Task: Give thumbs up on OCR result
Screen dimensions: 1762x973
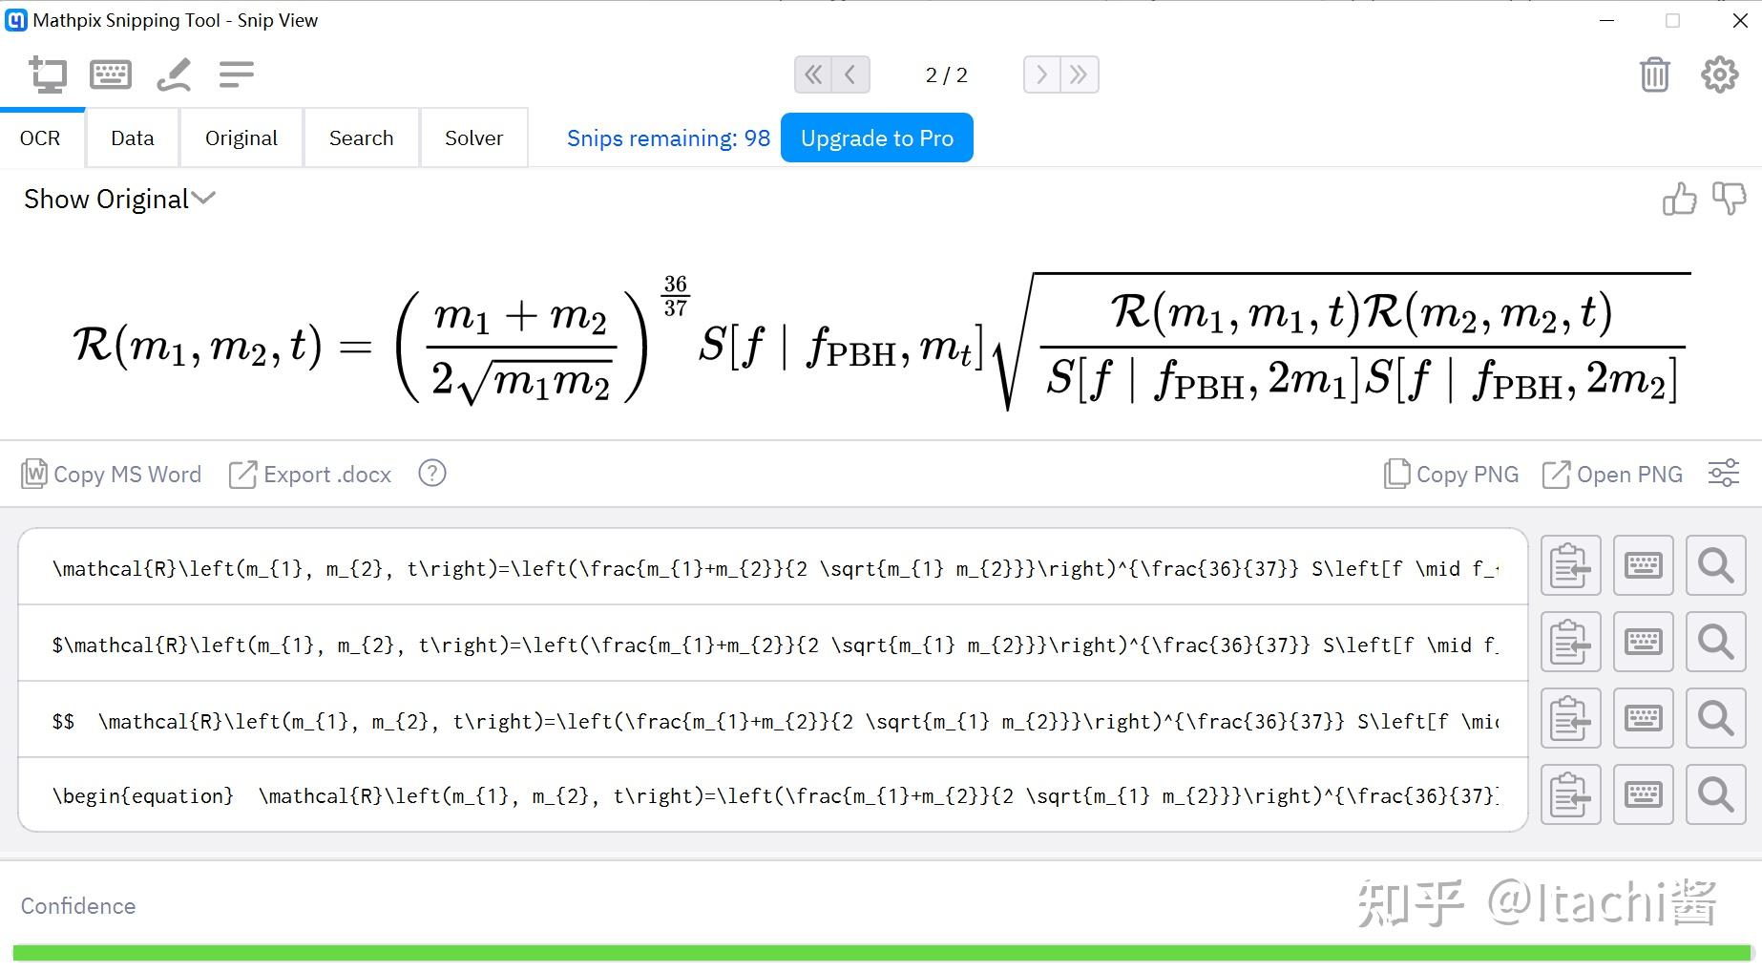Action: 1678,199
